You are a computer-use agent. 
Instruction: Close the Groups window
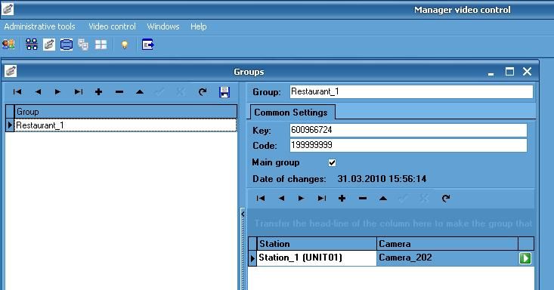coord(527,72)
